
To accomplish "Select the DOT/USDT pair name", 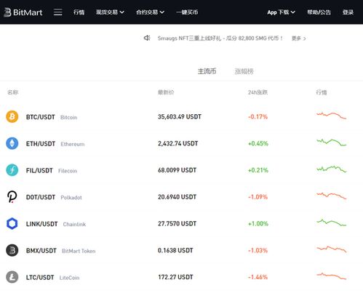I will click(41, 197).
